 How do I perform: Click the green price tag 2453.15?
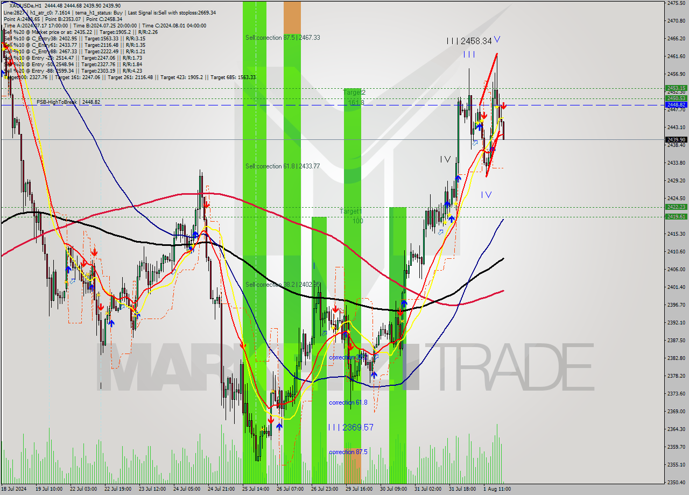point(676,88)
